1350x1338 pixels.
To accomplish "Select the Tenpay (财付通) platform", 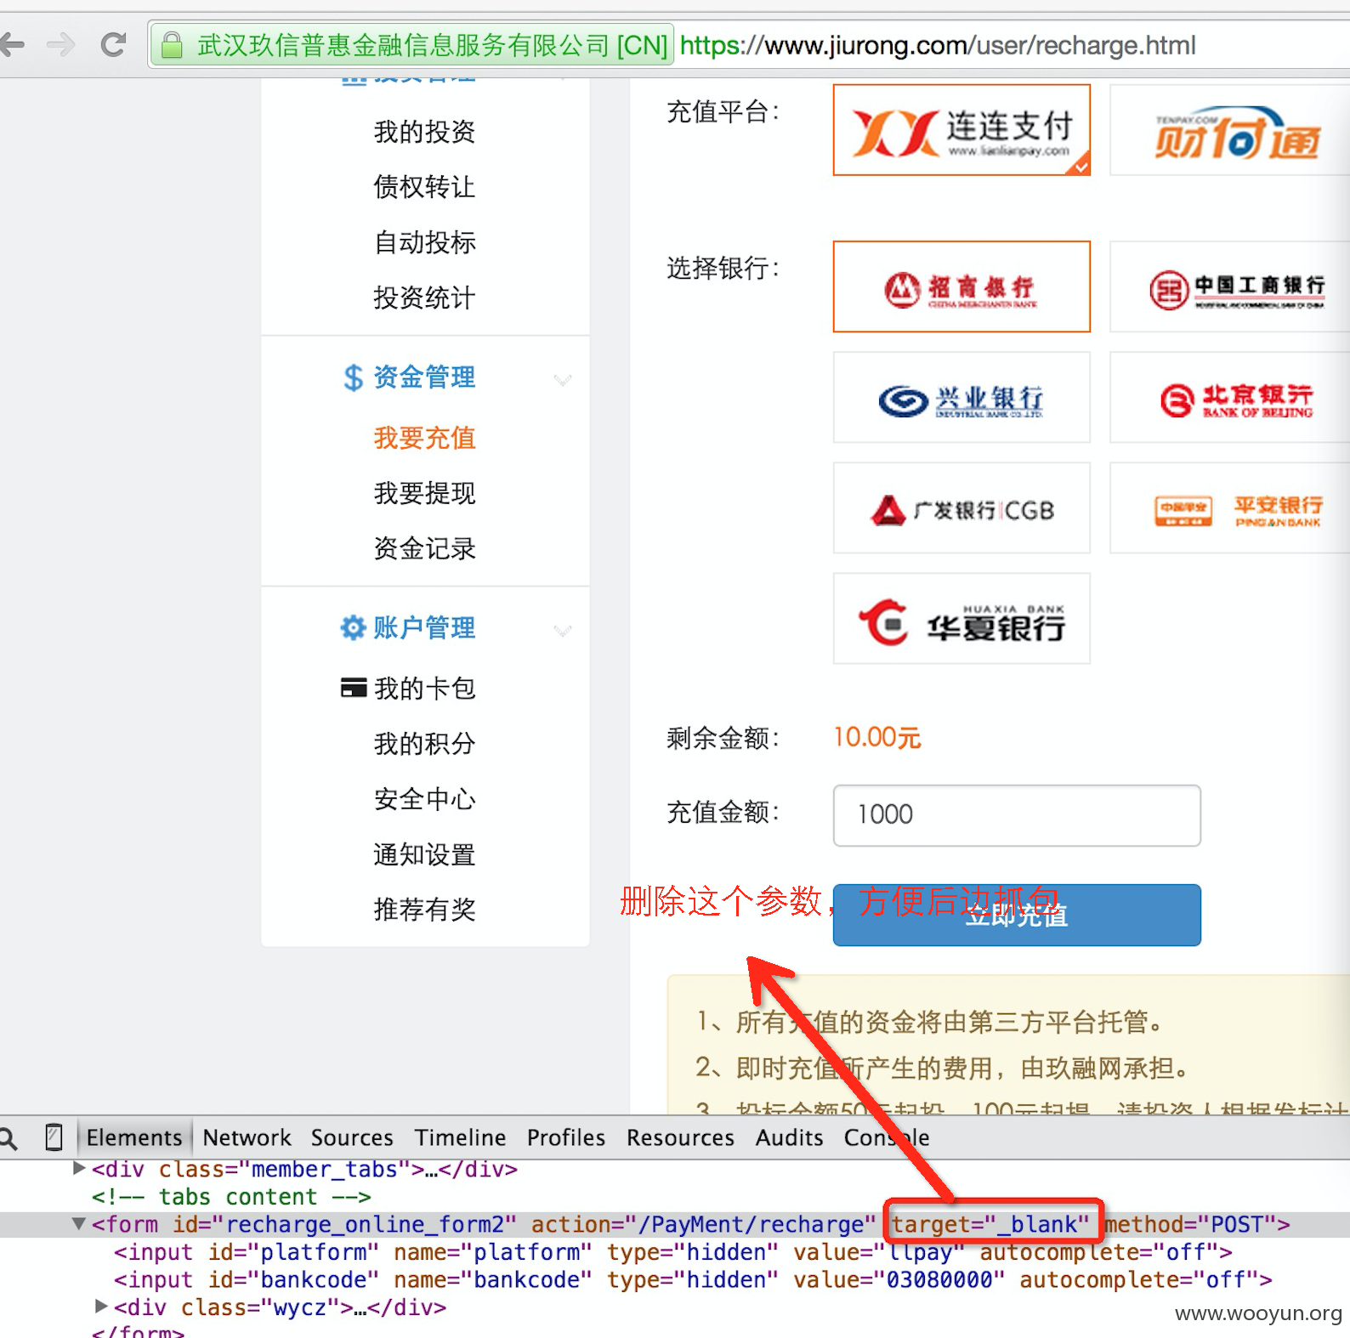I will pyautogui.click(x=1230, y=130).
